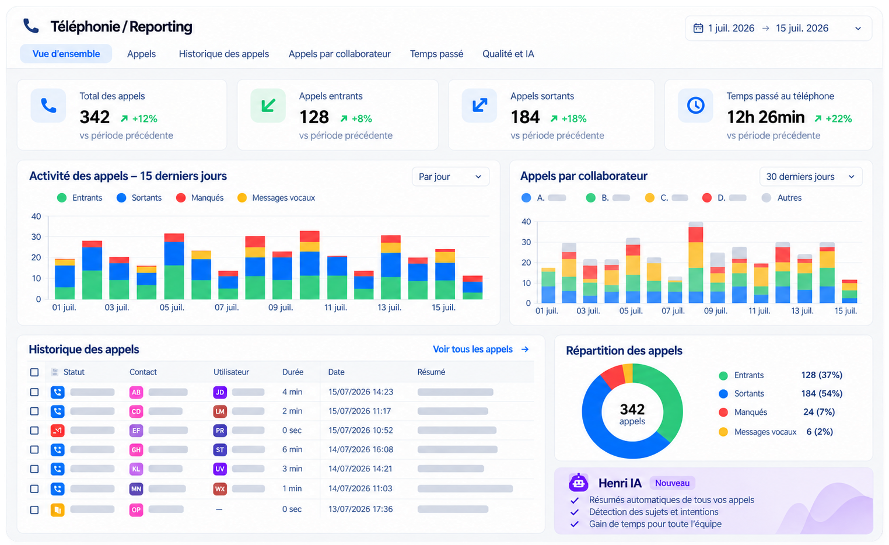
Task: Click the WX user avatar
Action: 220,488
